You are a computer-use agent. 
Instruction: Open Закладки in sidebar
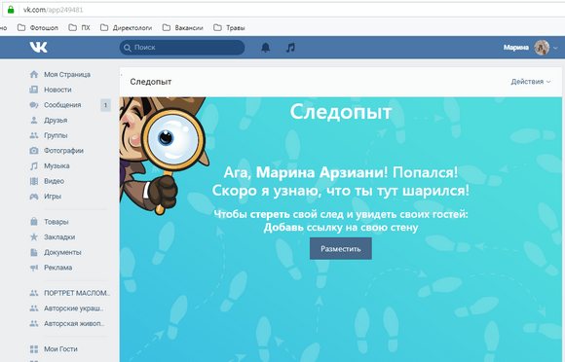point(59,236)
